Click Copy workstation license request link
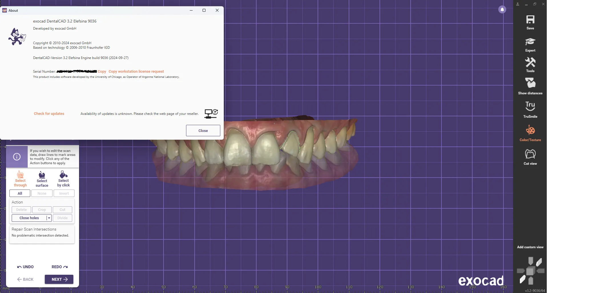Image resolution: width=589 pixels, height=293 pixels. (x=136, y=72)
